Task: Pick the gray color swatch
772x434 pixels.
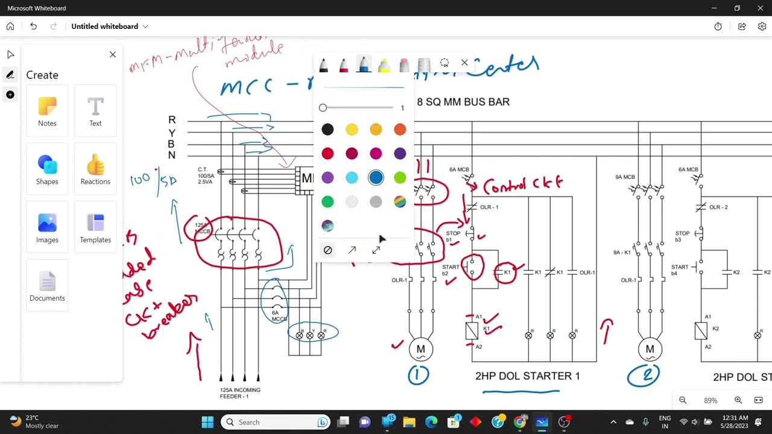Action: [x=376, y=202]
